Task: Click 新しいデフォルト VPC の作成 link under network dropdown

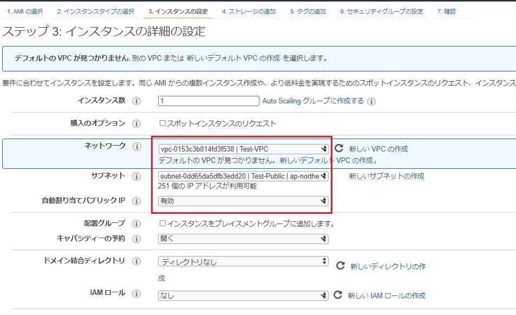Action: coord(326,160)
